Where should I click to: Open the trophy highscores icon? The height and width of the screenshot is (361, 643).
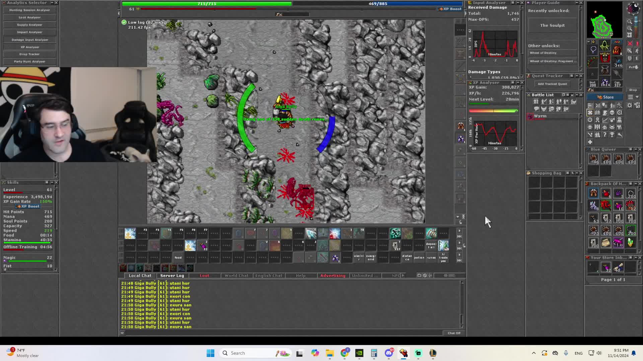pos(612,135)
